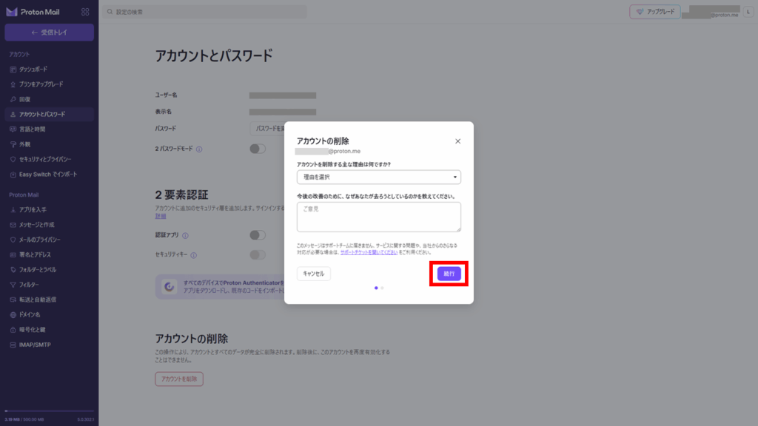The height and width of the screenshot is (426, 758).
Task: Click the キャンセル button
Action: coord(314,274)
